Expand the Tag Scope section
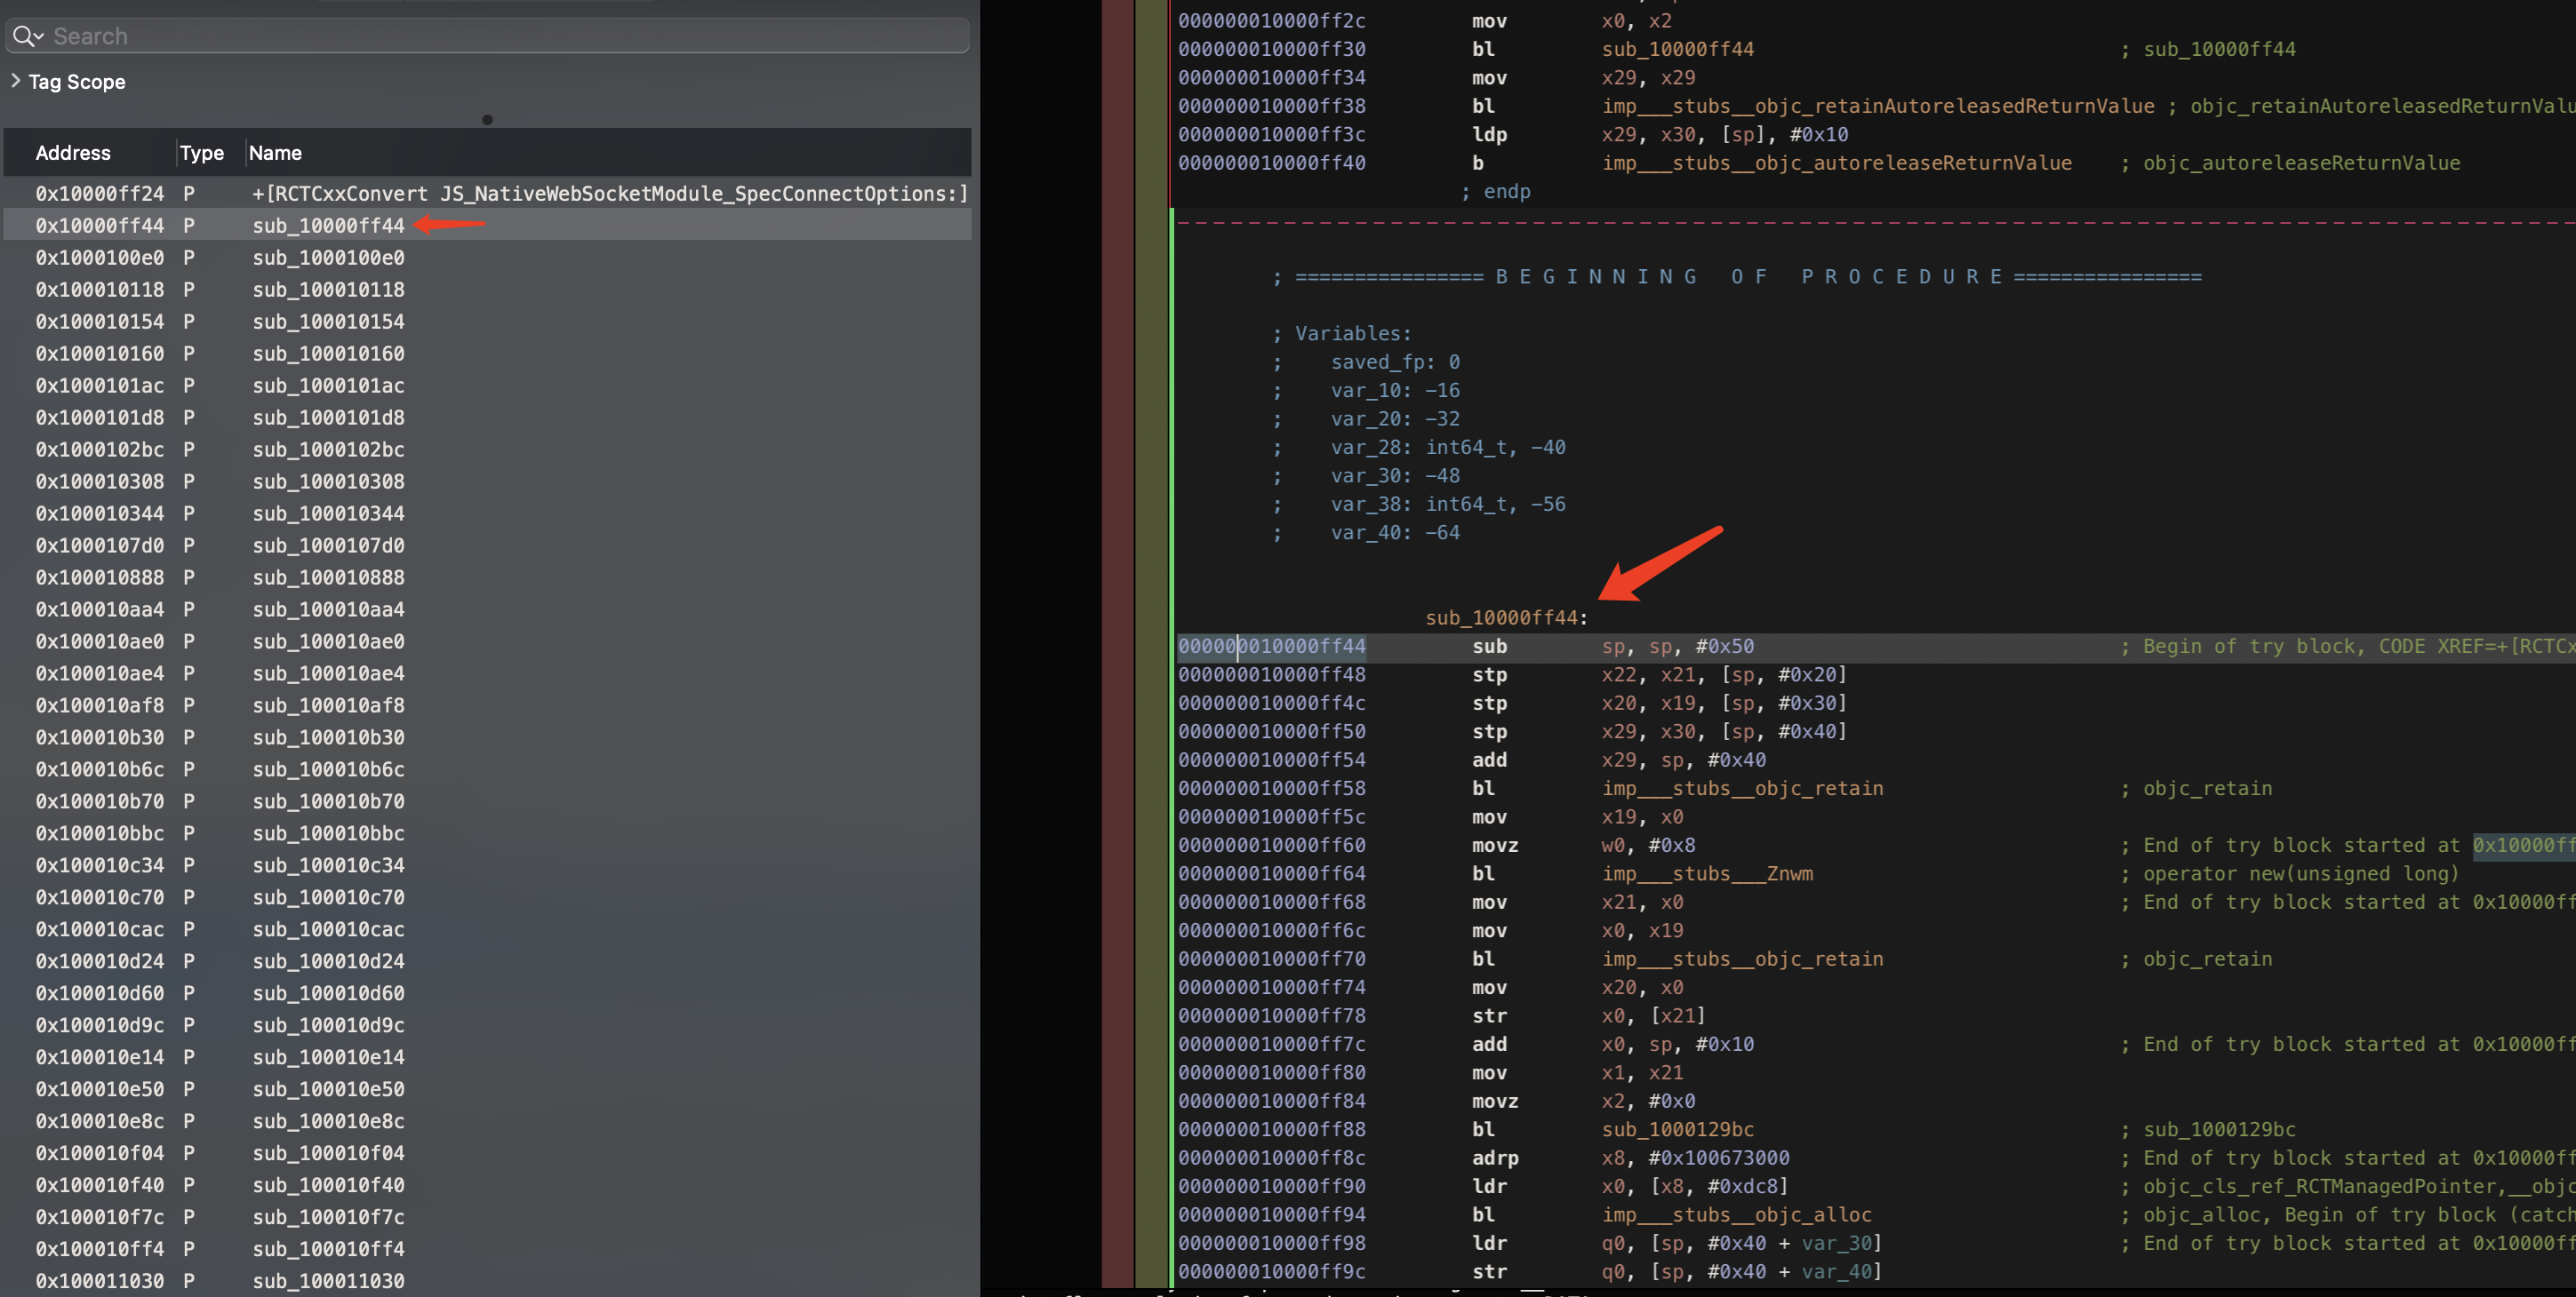This screenshot has height=1297, width=2576. 15,81
